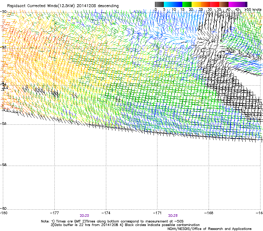The height and width of the screenshot is (231, 263).
Task: Click the purple '20:25' time label
Action: click(x=84, y=216)
